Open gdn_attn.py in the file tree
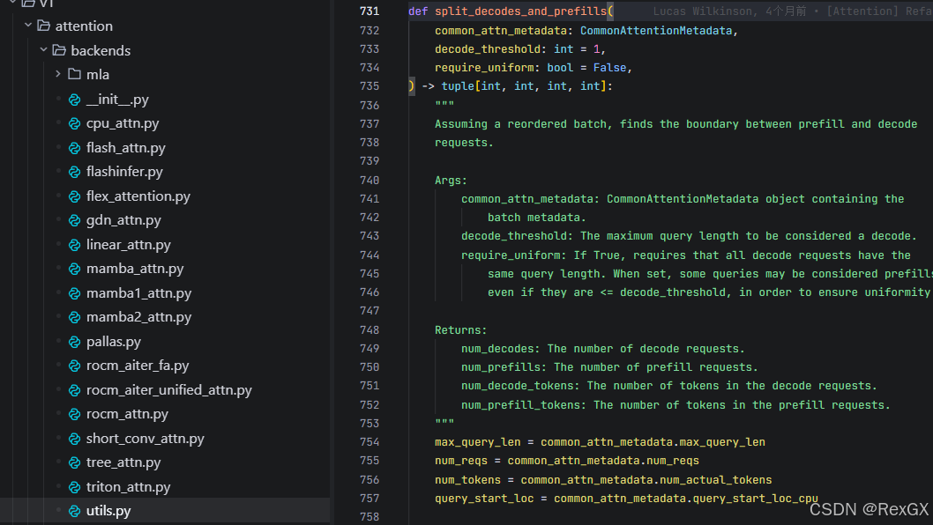The image size is (933, 525). point(123,220)
